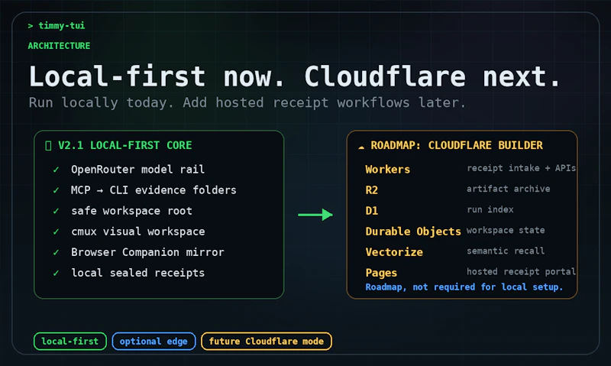
Task: Click the workspace state description
Action: (x=506, y=230)
